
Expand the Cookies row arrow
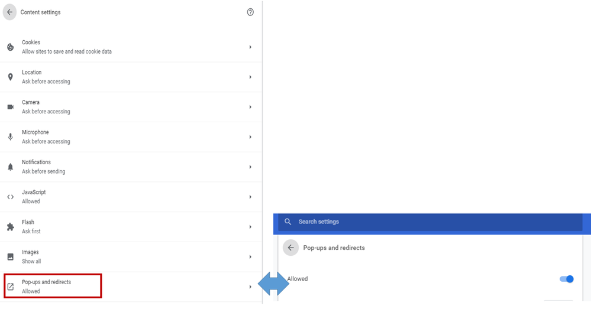[x=250, y=47]
